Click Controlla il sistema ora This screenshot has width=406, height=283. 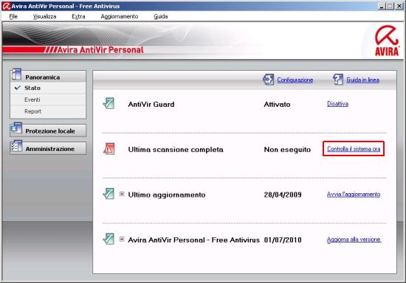point(354,149)
